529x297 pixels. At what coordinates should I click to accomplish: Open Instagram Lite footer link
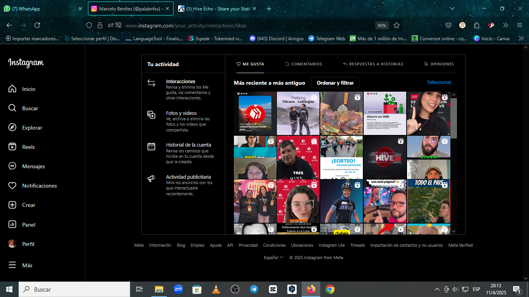click(x=331, y=245)
